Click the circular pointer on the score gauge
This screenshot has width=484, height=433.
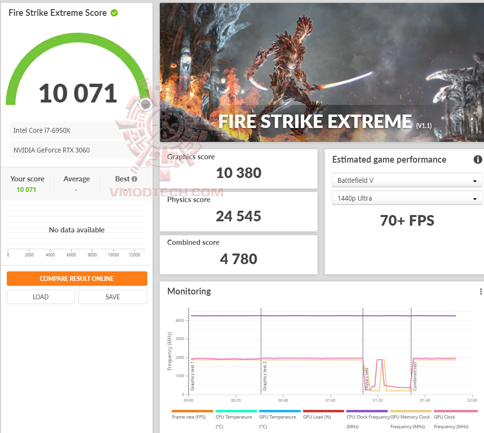[145, 104]
